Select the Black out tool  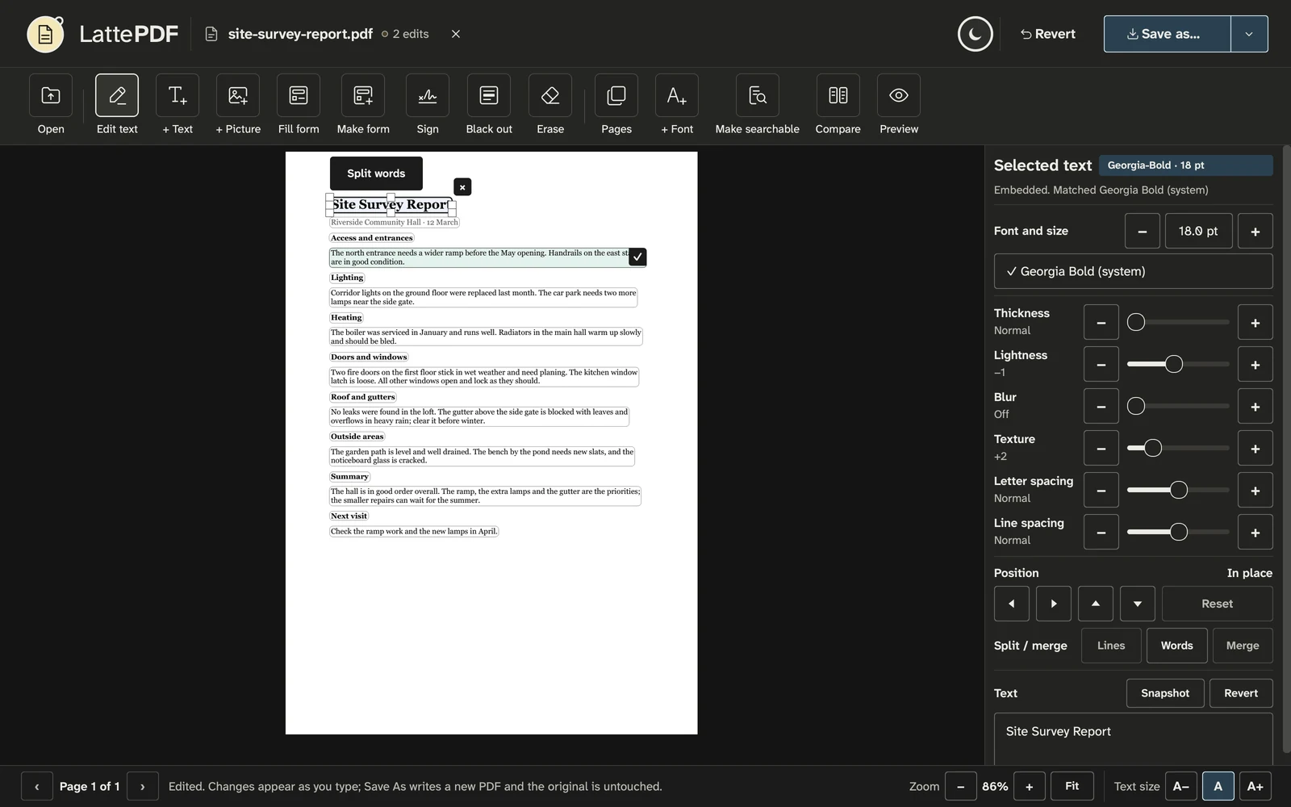[489, 105]
